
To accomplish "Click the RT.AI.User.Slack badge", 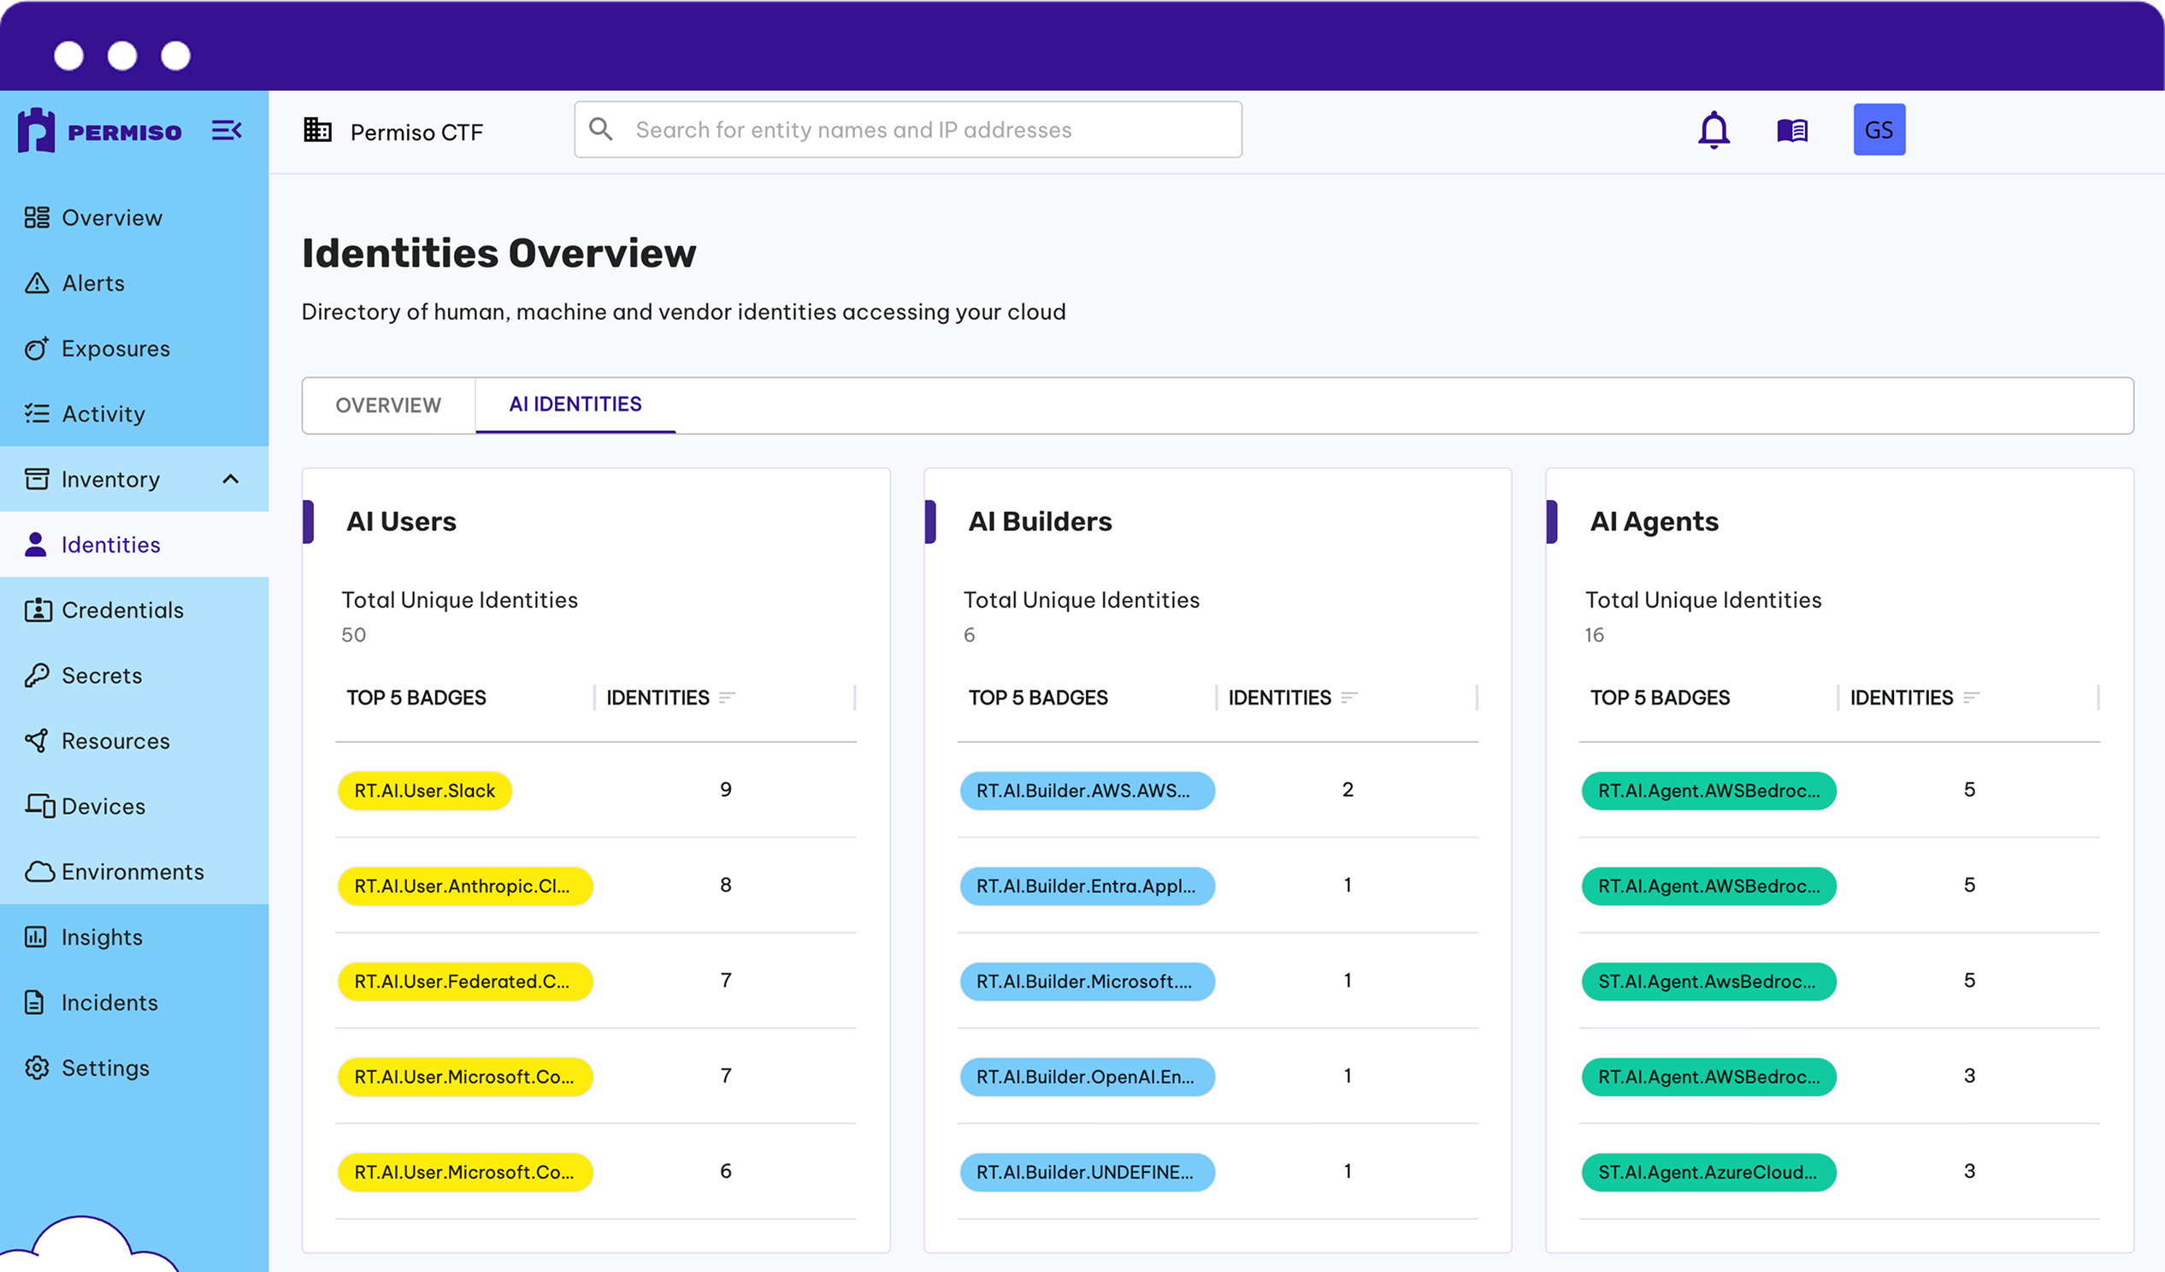I will tap(424, 790).
